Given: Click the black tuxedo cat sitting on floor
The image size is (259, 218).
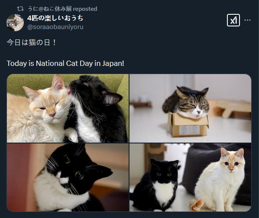Looking at the screenshot, I should coord(156,185).
